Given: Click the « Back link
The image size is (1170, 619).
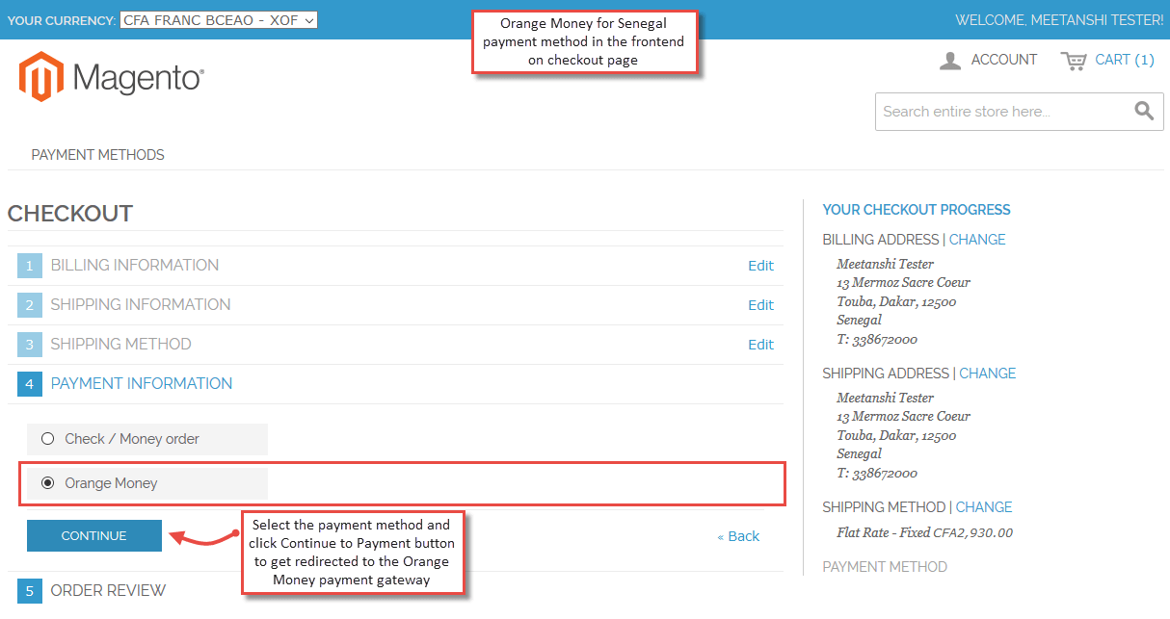Looking at the screenshot, I should [738, 536].
